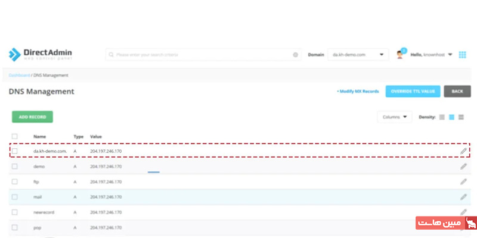Open the Modify MX Records link
Viewport: 477px width, 238px height.
click(358, 92)
